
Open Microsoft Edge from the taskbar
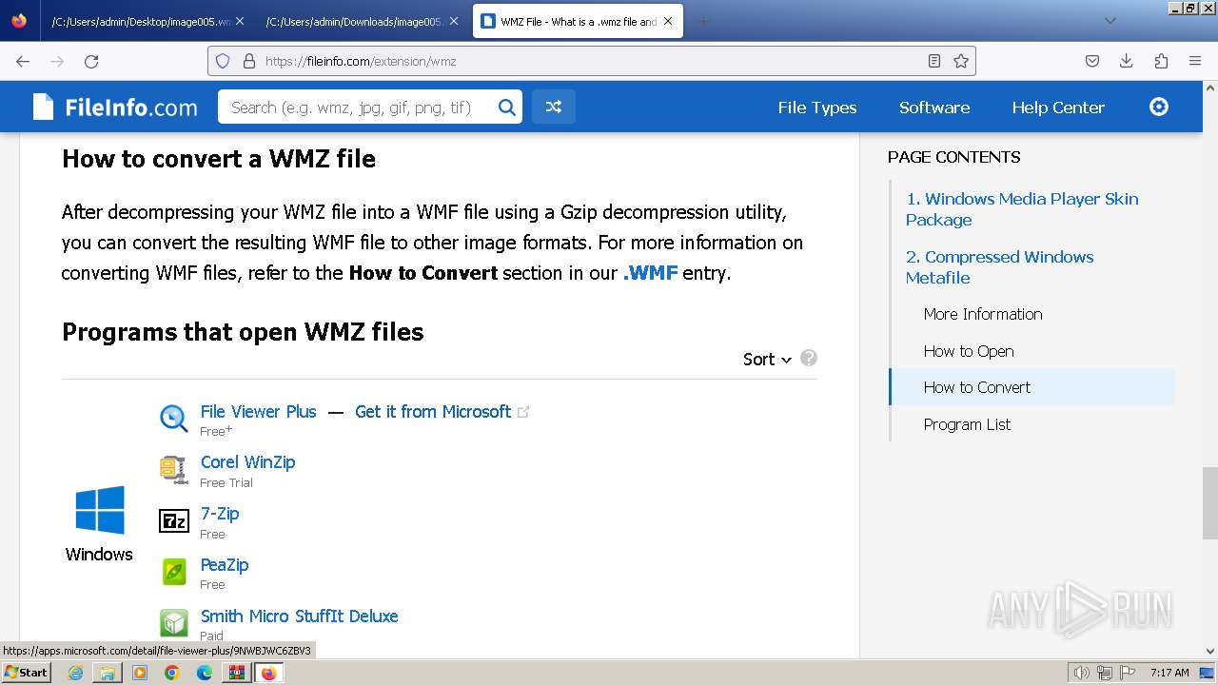click(x=205, y=673)
